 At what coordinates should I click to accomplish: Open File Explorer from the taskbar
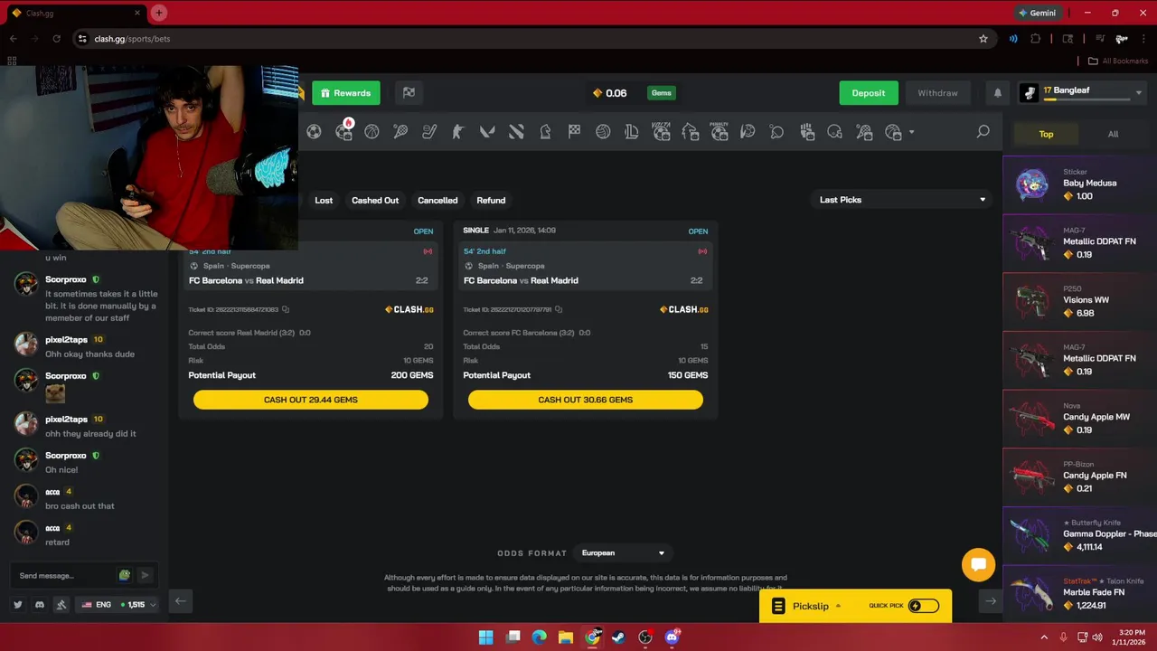pyautogui.click(x=565, y=637)
